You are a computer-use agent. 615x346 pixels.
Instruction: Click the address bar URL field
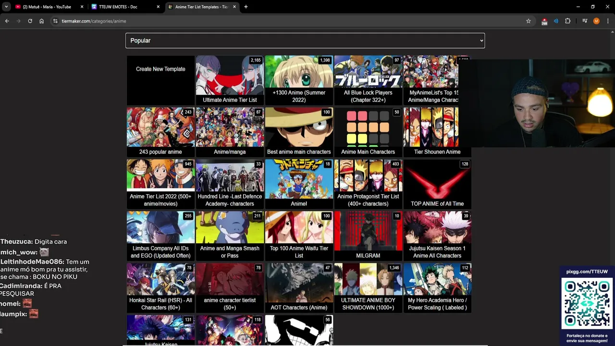[288, 21]
